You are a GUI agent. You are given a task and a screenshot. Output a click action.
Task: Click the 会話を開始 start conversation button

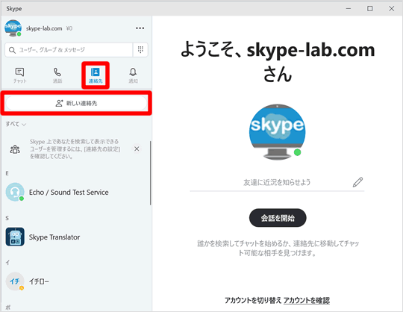tap(278, 218)
